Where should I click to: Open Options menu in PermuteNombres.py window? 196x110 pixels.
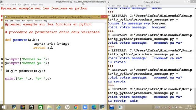30,21
